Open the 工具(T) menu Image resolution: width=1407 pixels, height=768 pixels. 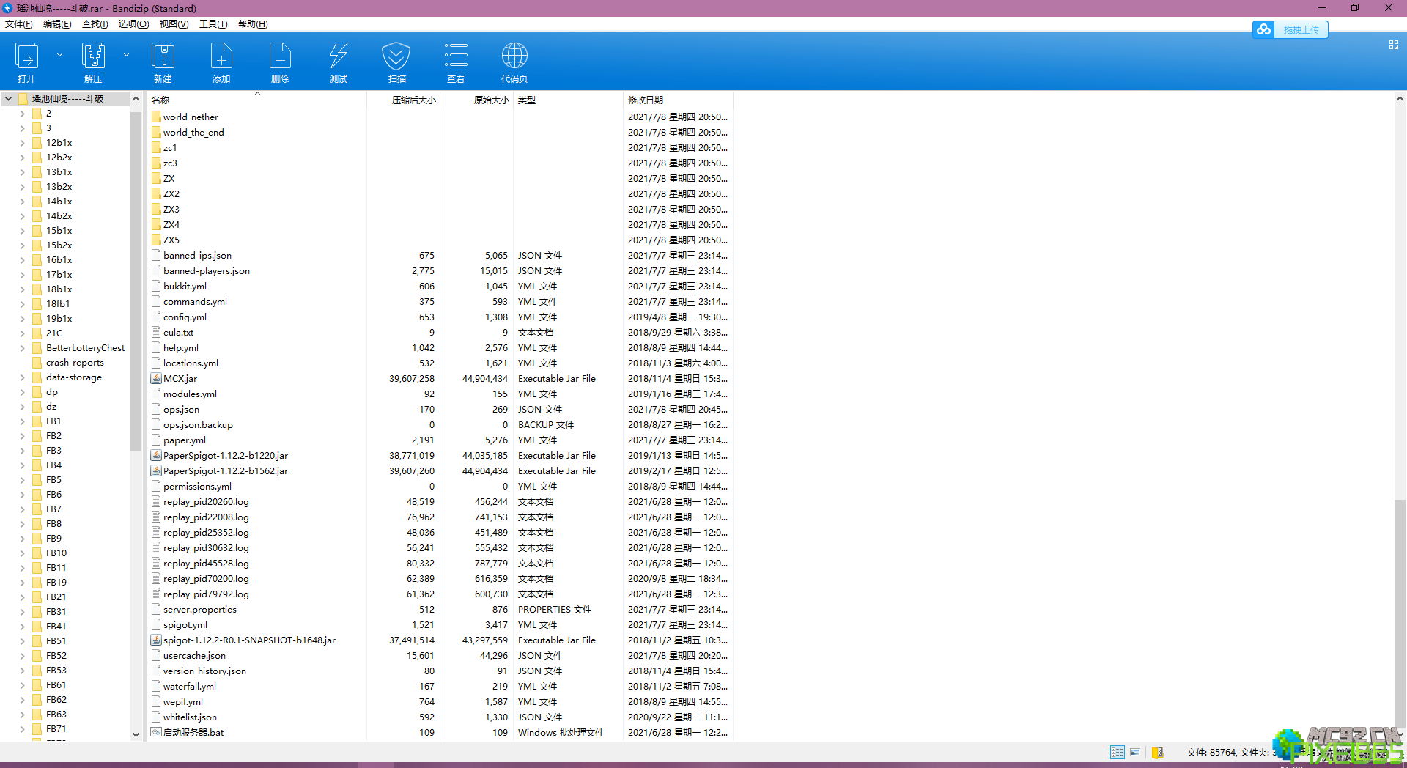point(213,24)
